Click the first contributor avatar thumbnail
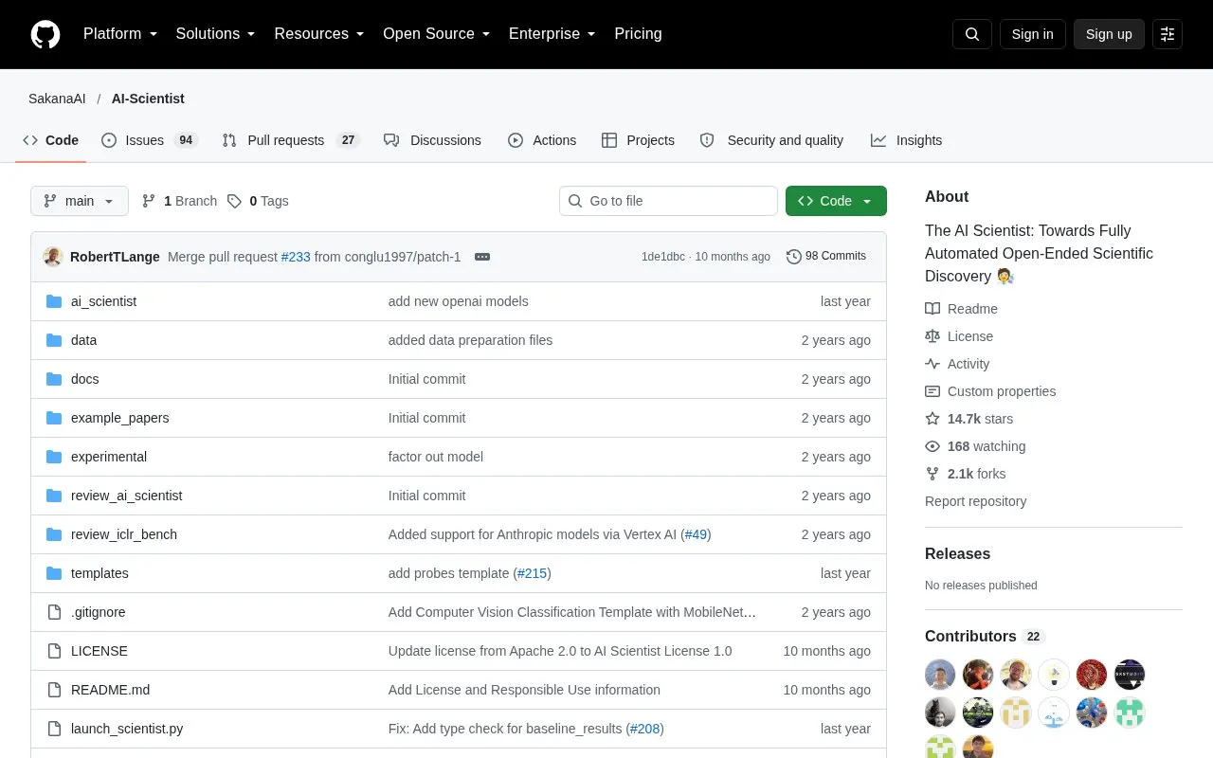The width and height of the screenshot is (1213, 758). 940,675
